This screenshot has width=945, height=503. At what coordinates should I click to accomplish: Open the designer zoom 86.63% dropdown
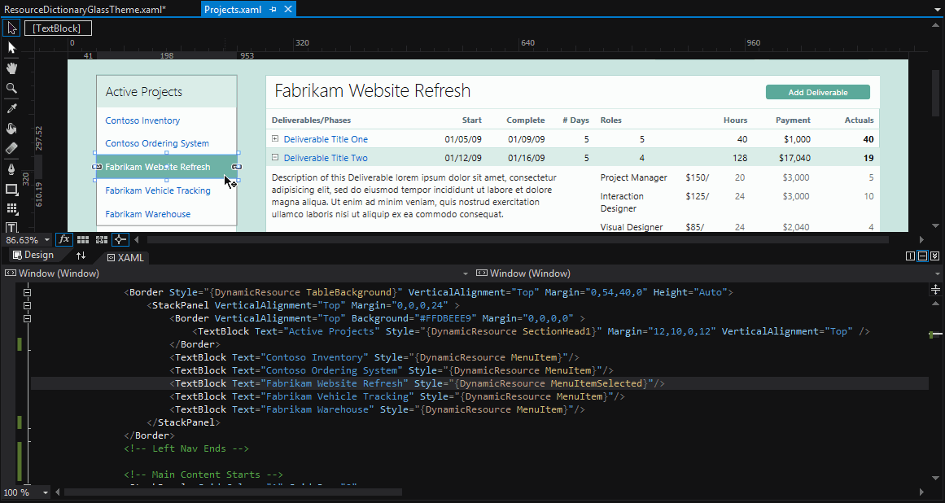[x=47, y=240]
